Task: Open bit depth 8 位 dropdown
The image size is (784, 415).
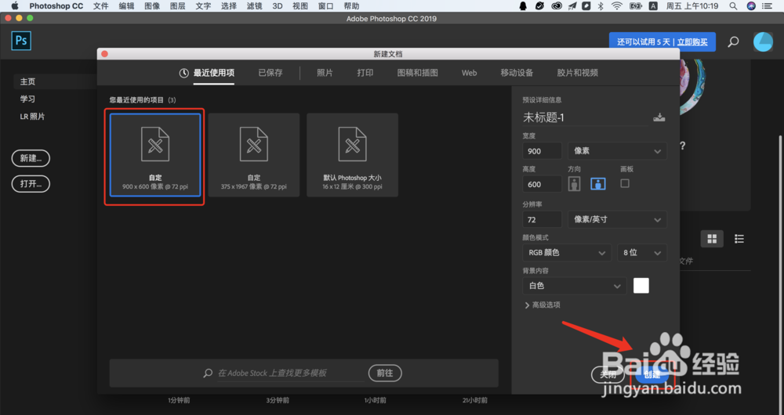Action: click(641, 253)
